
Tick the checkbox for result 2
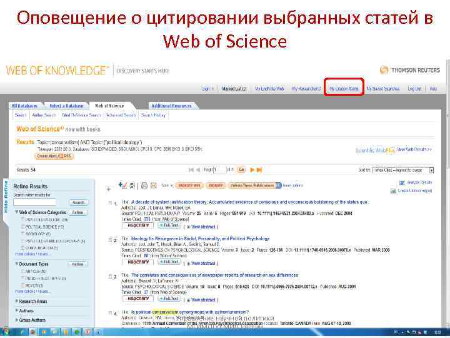[110, 240]
